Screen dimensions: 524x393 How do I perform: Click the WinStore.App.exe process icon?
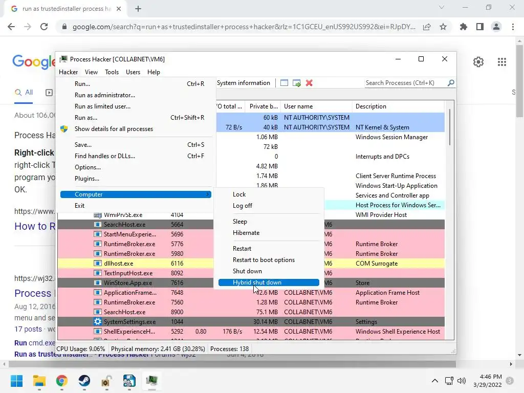tap(98, 282)
